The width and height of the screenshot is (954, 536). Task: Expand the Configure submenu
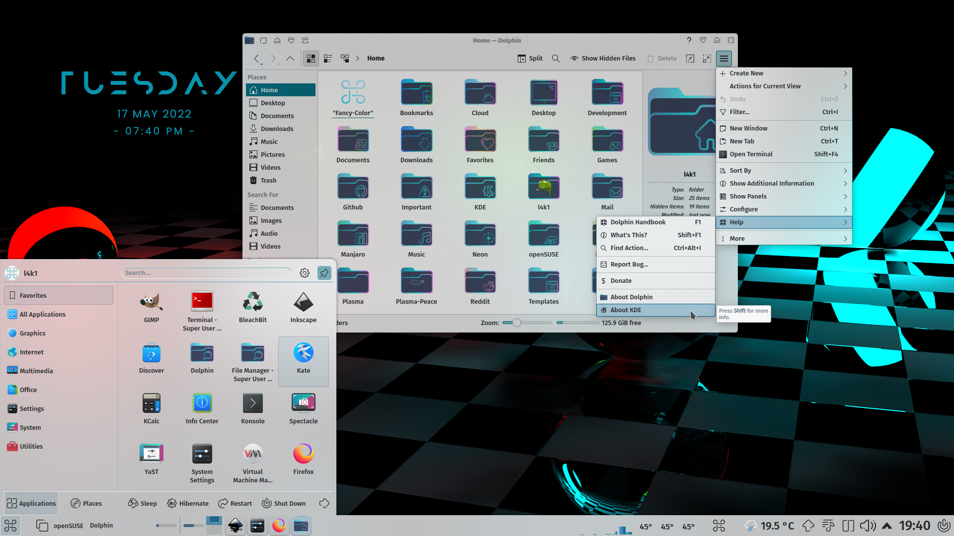click(784, 209)
